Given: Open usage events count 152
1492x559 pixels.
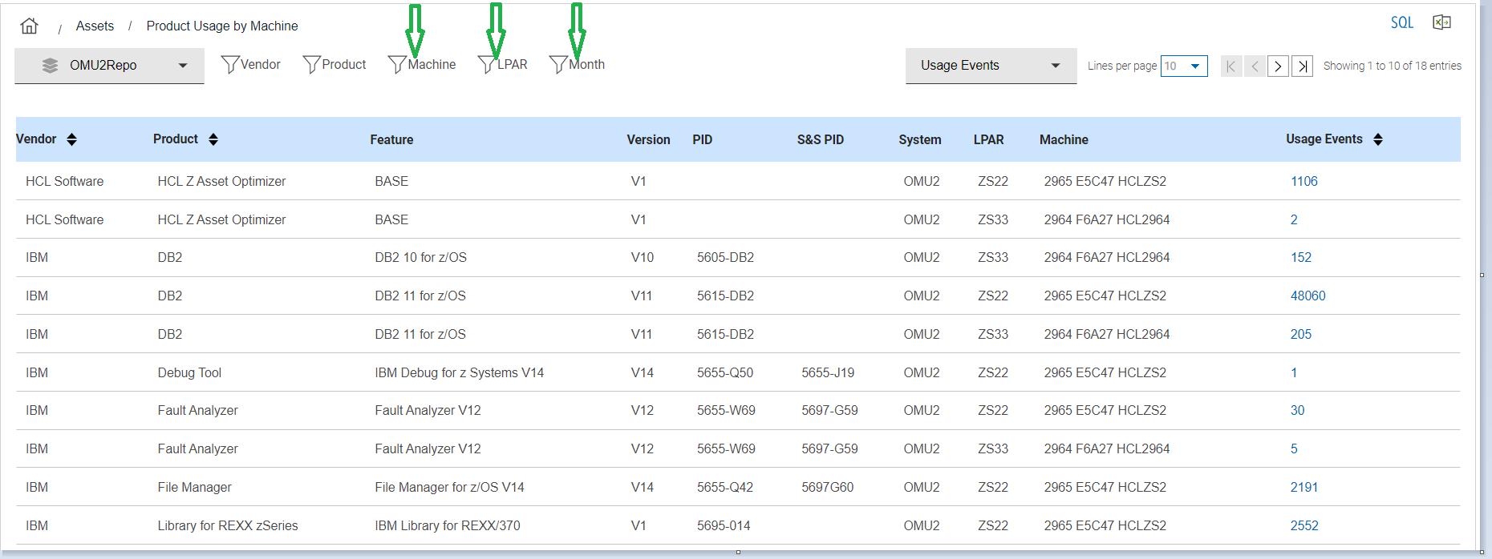Looking at the screenshot, I should coord(1300,257).
